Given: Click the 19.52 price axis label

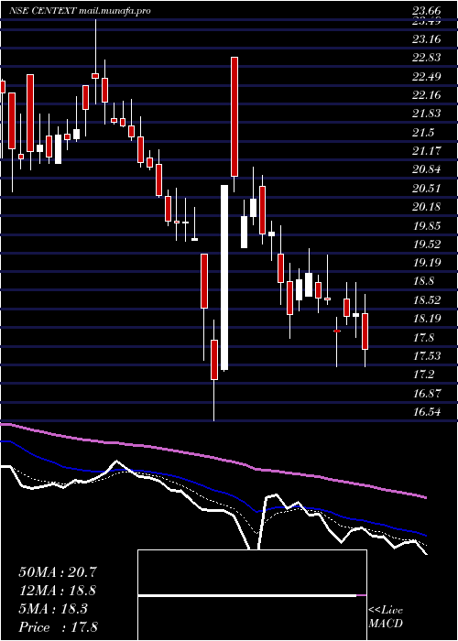Looking at the screenshot, I should (x=427, y=244).
